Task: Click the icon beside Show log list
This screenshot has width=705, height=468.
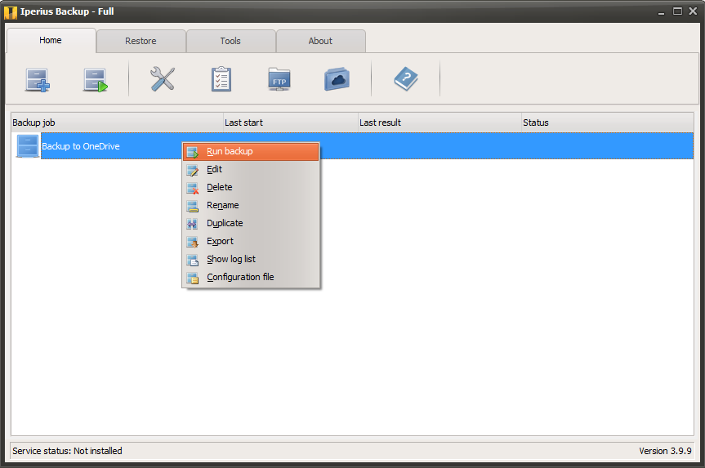Action: (193, 261)
